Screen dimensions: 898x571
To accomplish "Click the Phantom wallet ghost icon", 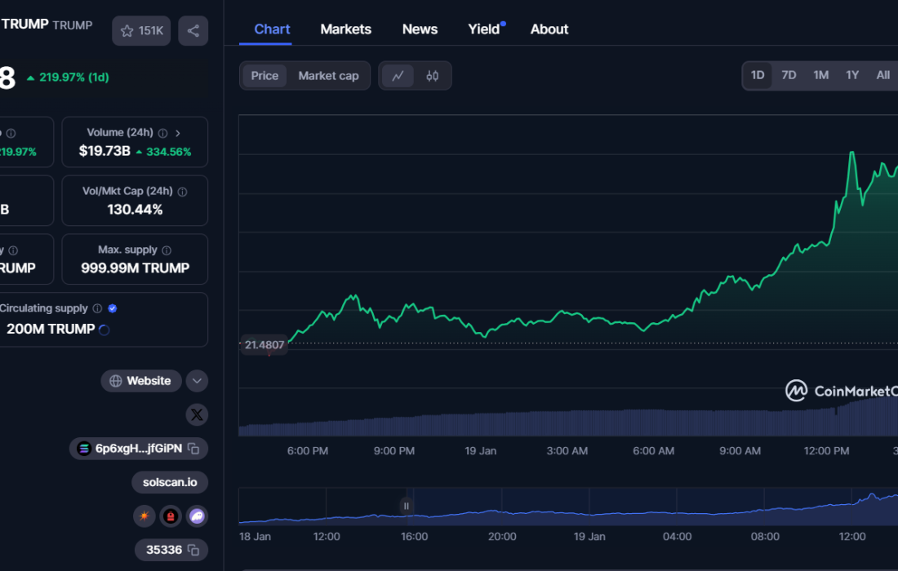I will click(x=197, y=516).
